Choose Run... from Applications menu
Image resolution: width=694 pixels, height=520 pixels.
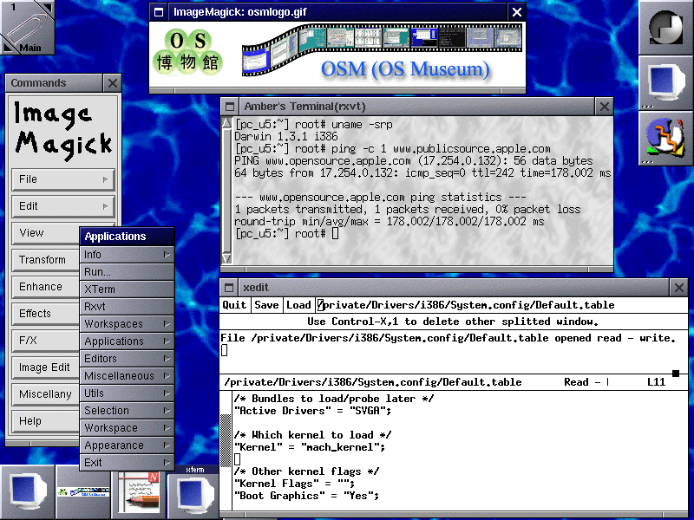click(x=127, y=272)
